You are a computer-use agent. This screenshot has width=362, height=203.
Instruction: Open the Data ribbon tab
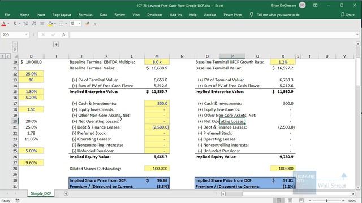[103, 15]
